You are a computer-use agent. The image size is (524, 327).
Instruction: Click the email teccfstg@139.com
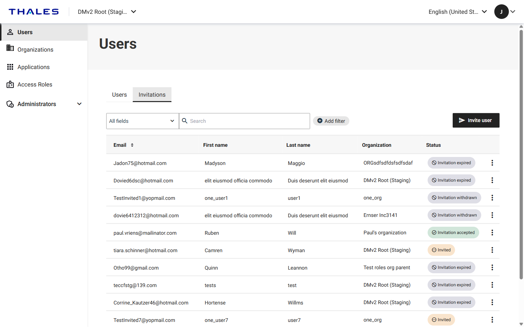(135, 285)
